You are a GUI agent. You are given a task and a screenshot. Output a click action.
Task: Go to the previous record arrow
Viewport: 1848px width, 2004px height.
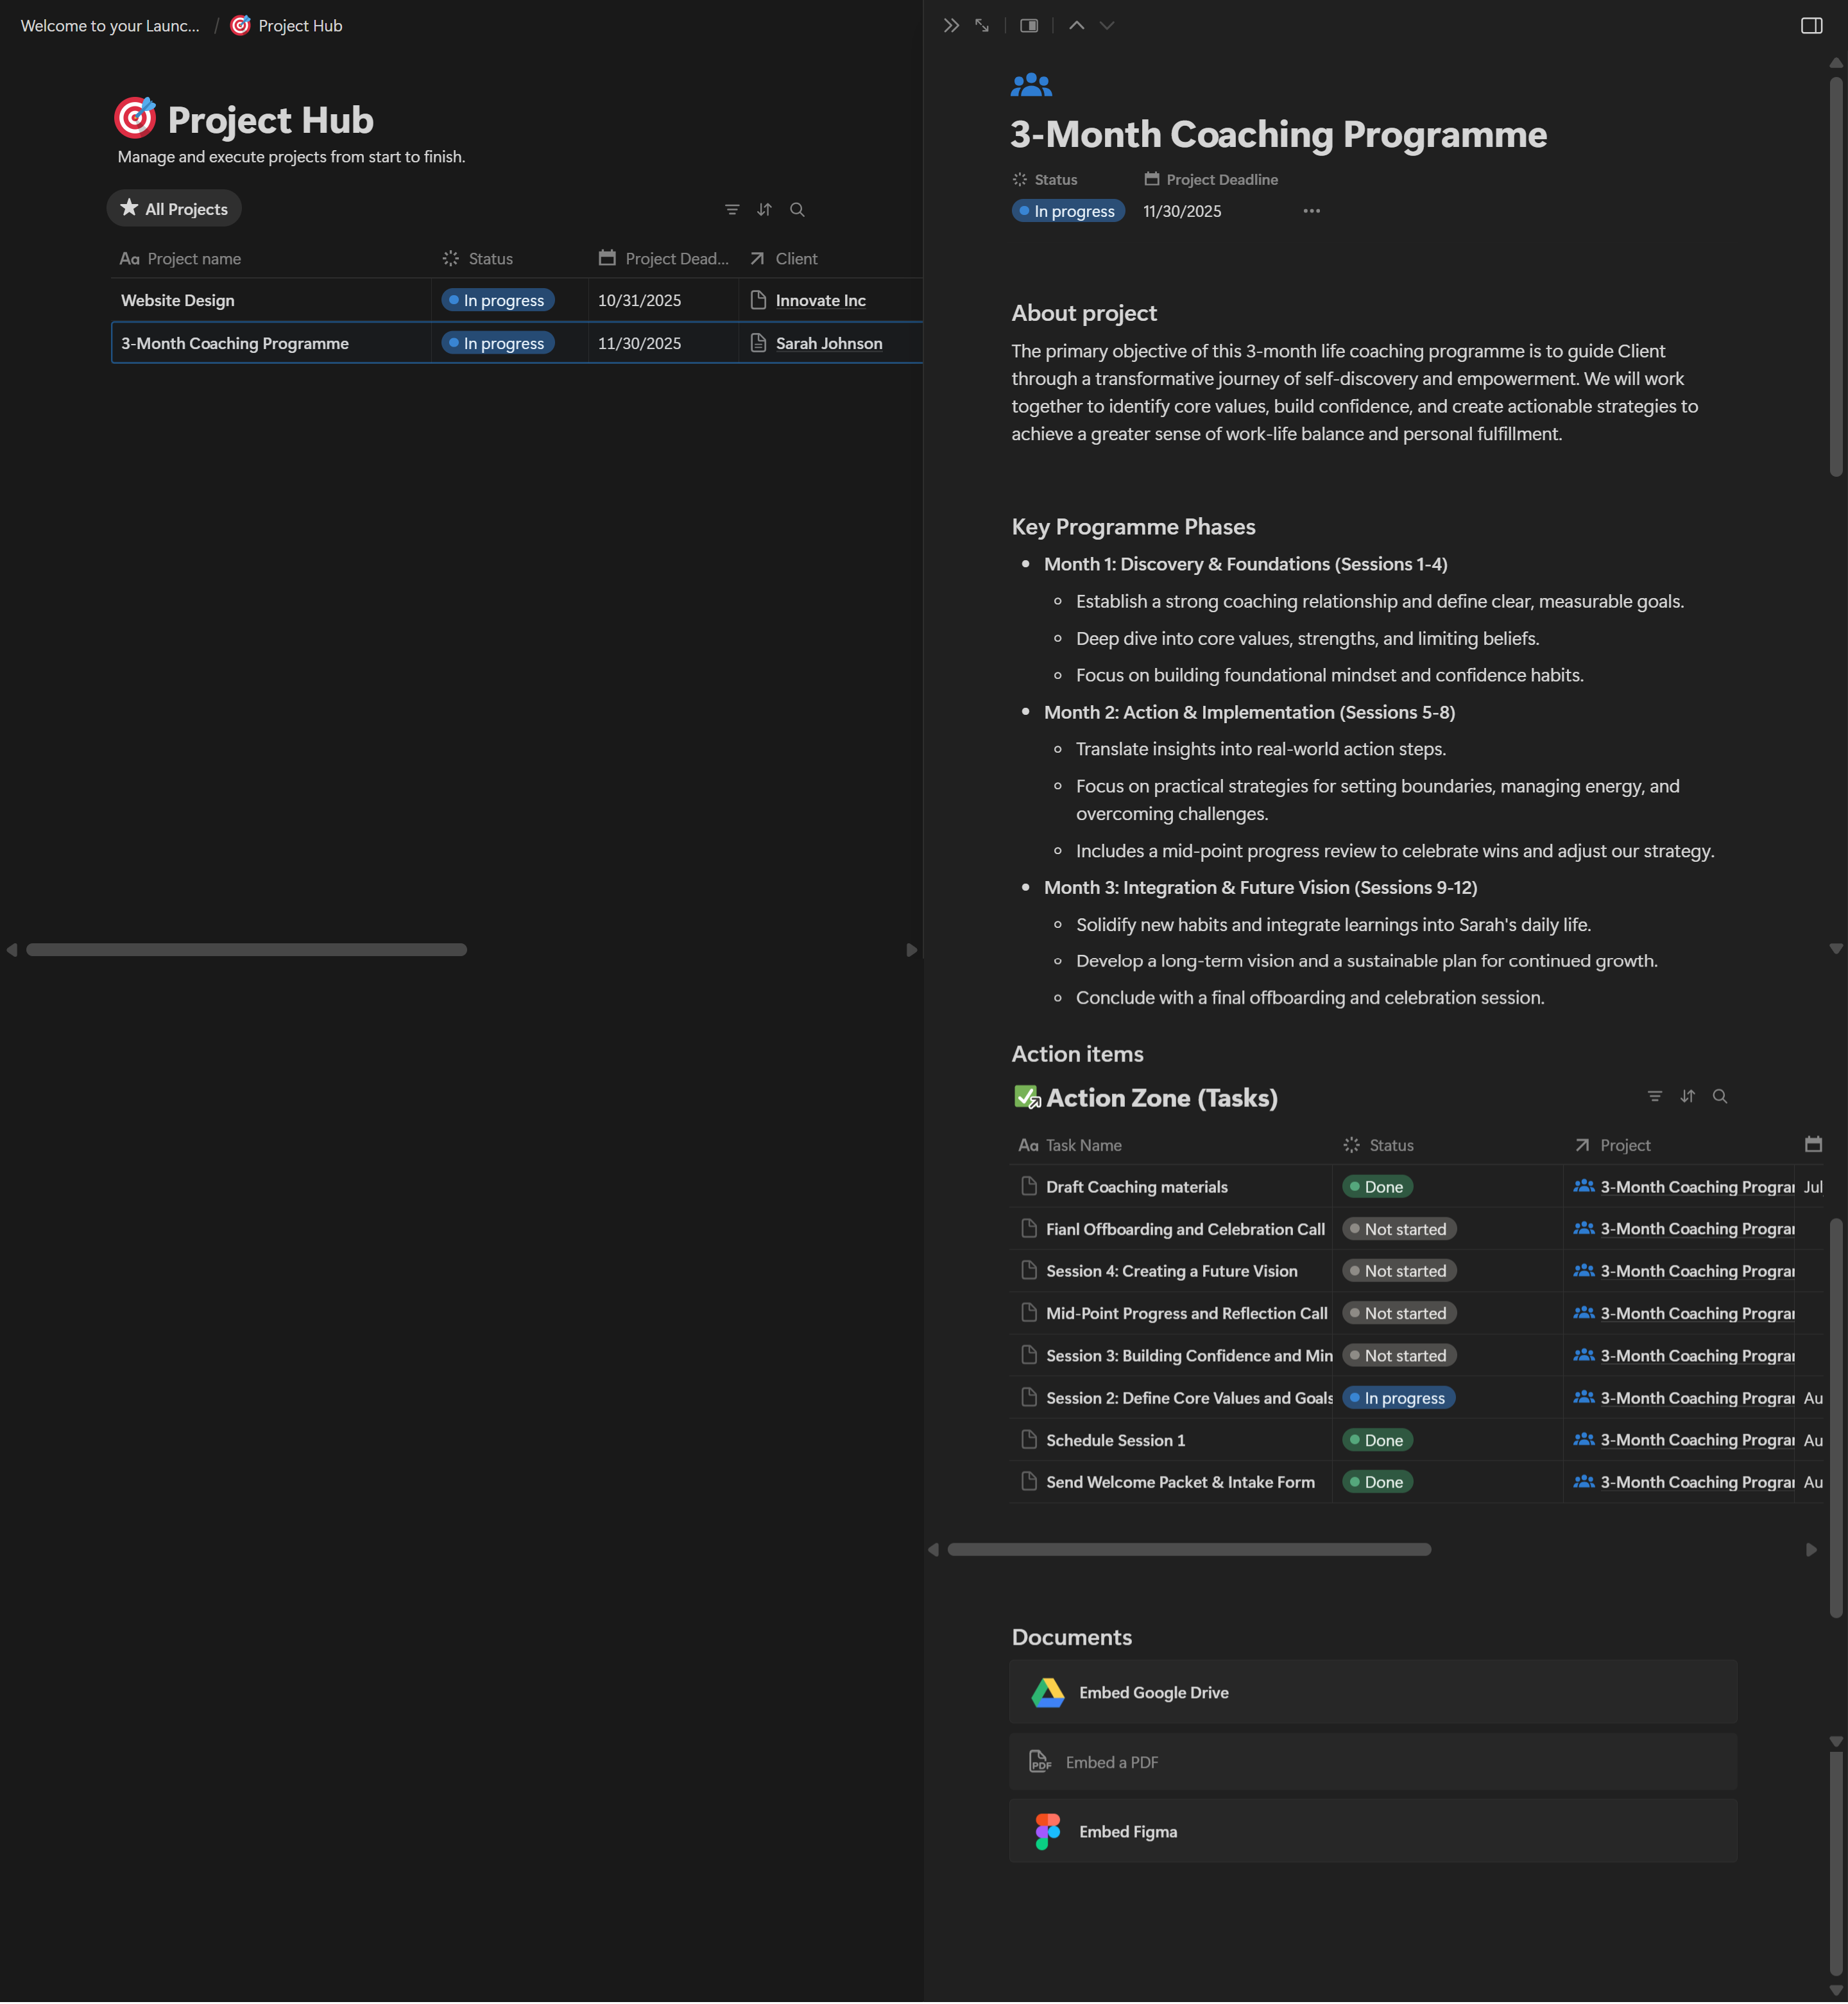1076,26
